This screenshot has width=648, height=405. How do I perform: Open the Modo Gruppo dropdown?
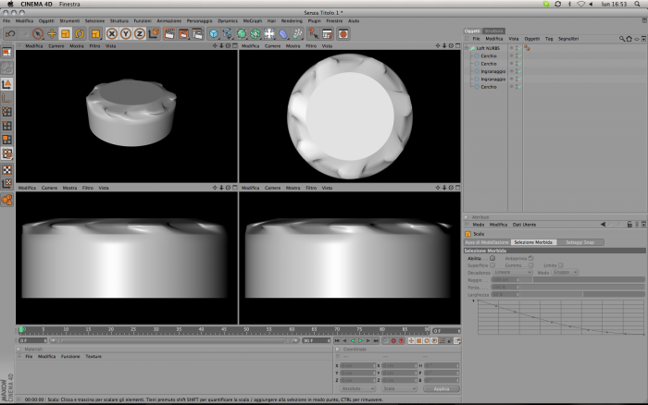(565, 273)
